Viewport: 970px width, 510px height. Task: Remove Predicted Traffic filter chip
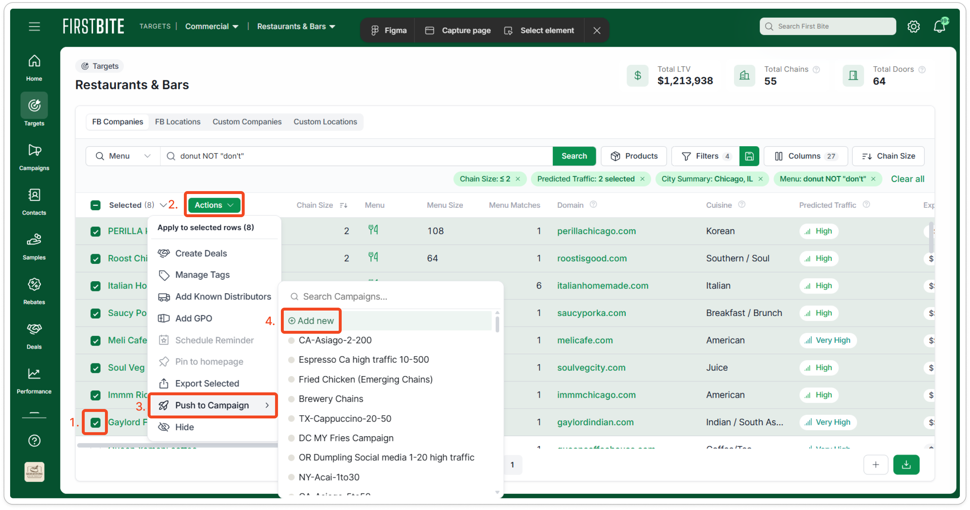pos(642,179)
